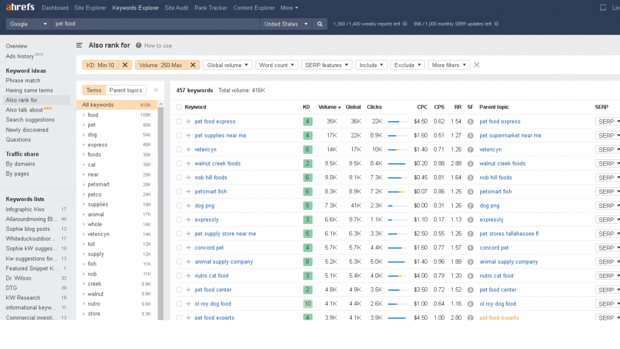Remove the Volume: 250-Max filter
The width and height of the screenshot is (620, 349).
pos(193,65)
